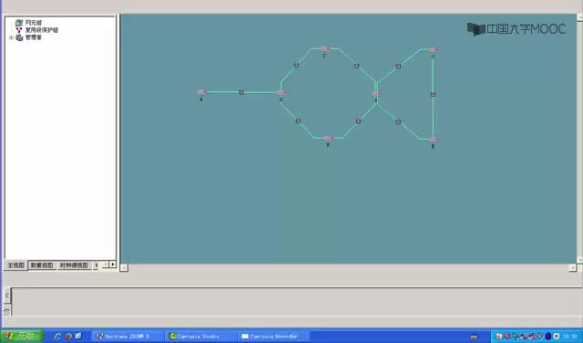583x343 pixels.
Task: Select network element node C at top of ring
Action: click(x=325, y=48)
